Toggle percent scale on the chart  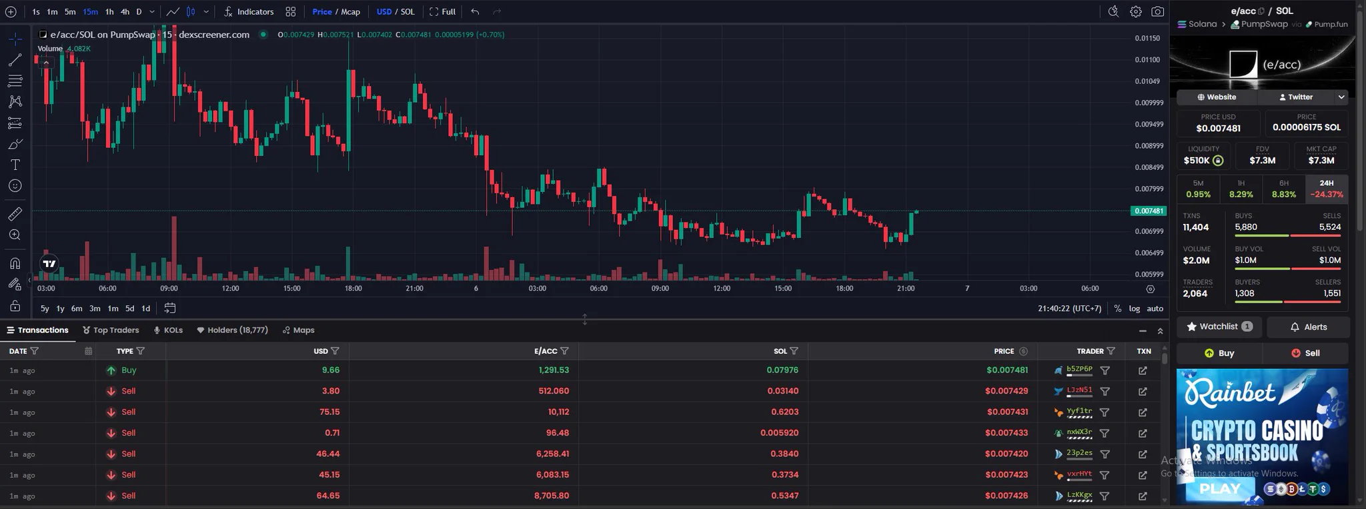(x=1118, y=308)
